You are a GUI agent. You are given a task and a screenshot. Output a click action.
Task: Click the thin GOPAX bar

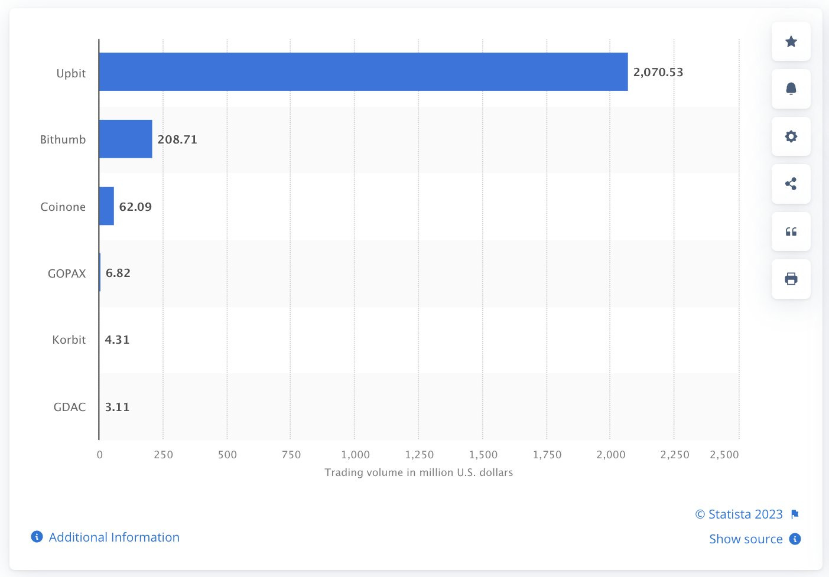coord(100,272)
